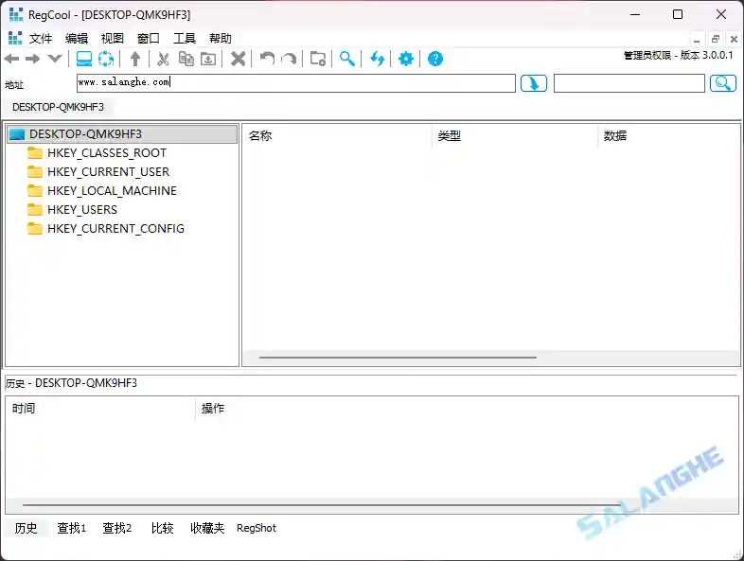
Task: Click the undo arrow icon
Action: (267, 59)
